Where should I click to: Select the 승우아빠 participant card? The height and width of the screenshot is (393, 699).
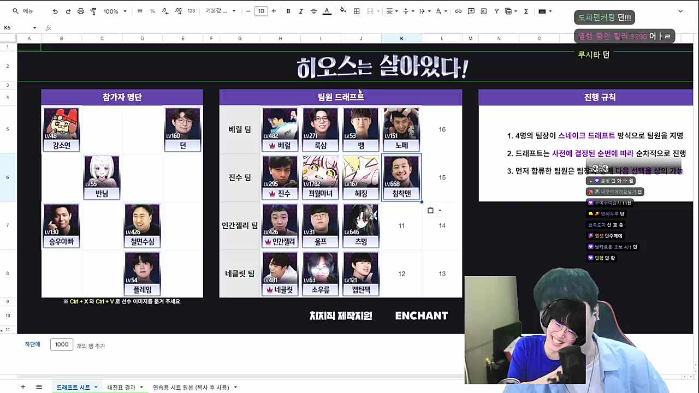pyautogui.click(x=61, y=225)
